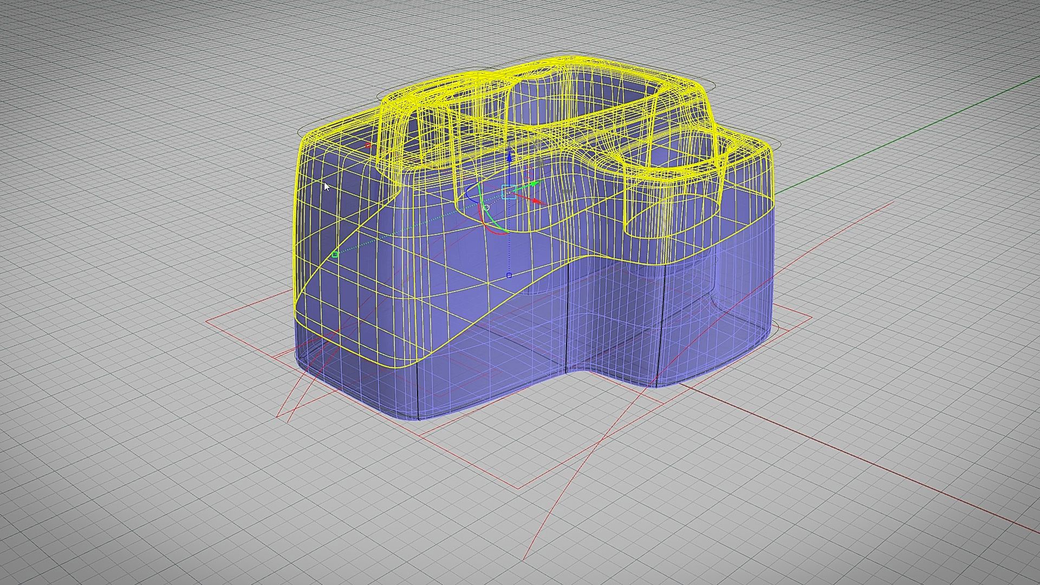Click the cyan gumball center free-move box
1040x585 pixels.
(x=509, y=192)
